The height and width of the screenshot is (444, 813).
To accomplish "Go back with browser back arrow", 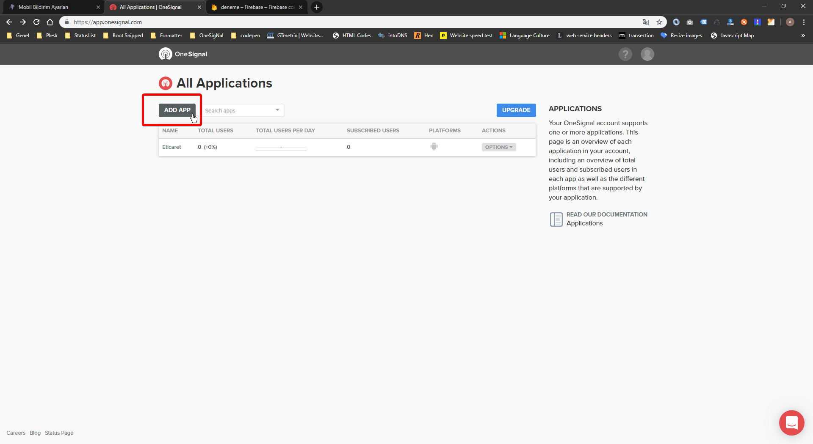I will click(x=9, y=22).
